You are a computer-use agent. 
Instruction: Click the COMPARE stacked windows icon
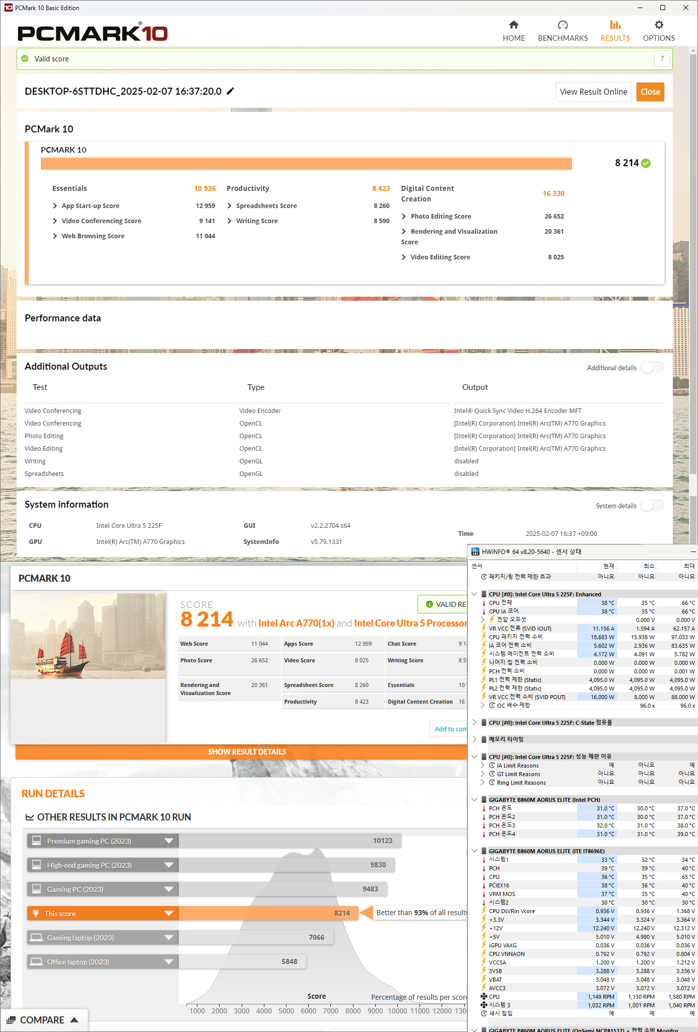[x=11, y=1020]
